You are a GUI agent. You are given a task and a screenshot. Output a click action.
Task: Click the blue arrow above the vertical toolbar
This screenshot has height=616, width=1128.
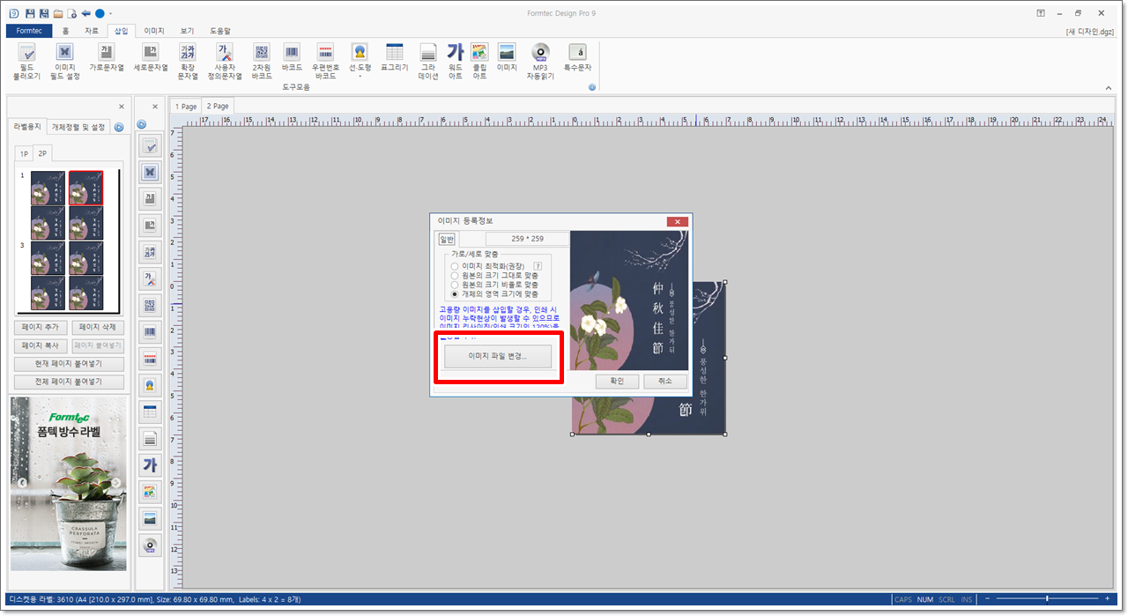[x=141, y=125]
